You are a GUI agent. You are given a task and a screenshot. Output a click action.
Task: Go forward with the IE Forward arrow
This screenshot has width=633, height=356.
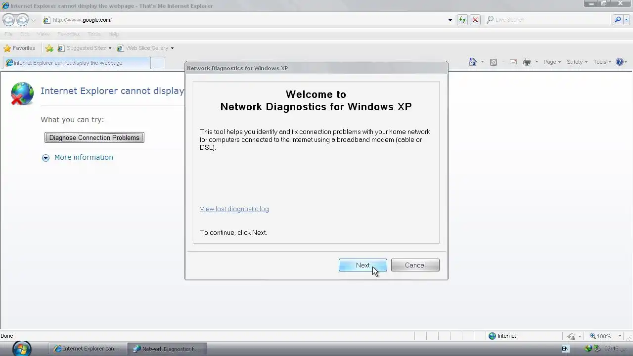pos(22,20)
